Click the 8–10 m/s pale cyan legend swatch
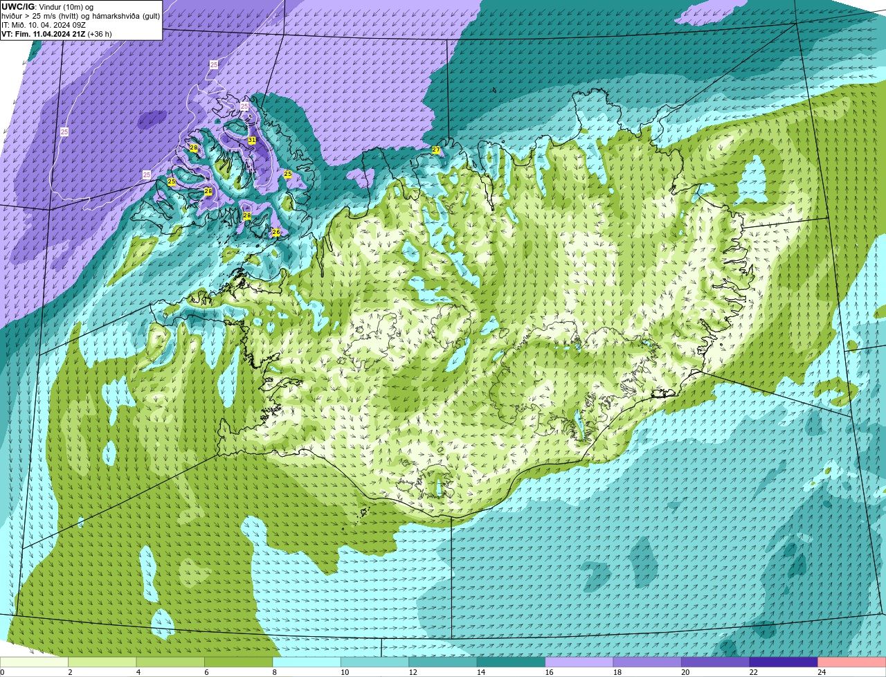The width and height of the screenshot is (886, 677). tap(307, 662)
